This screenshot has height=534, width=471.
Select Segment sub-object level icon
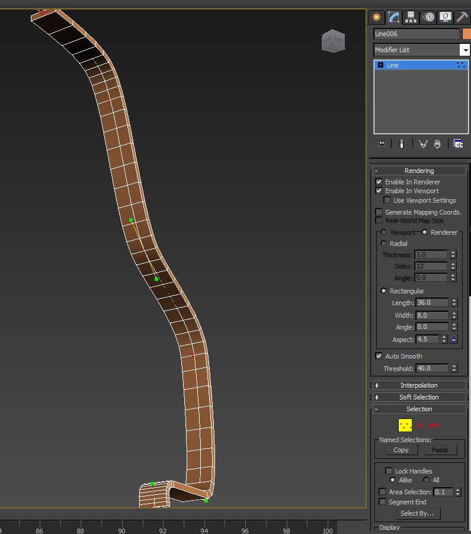(x=419, y=425)
